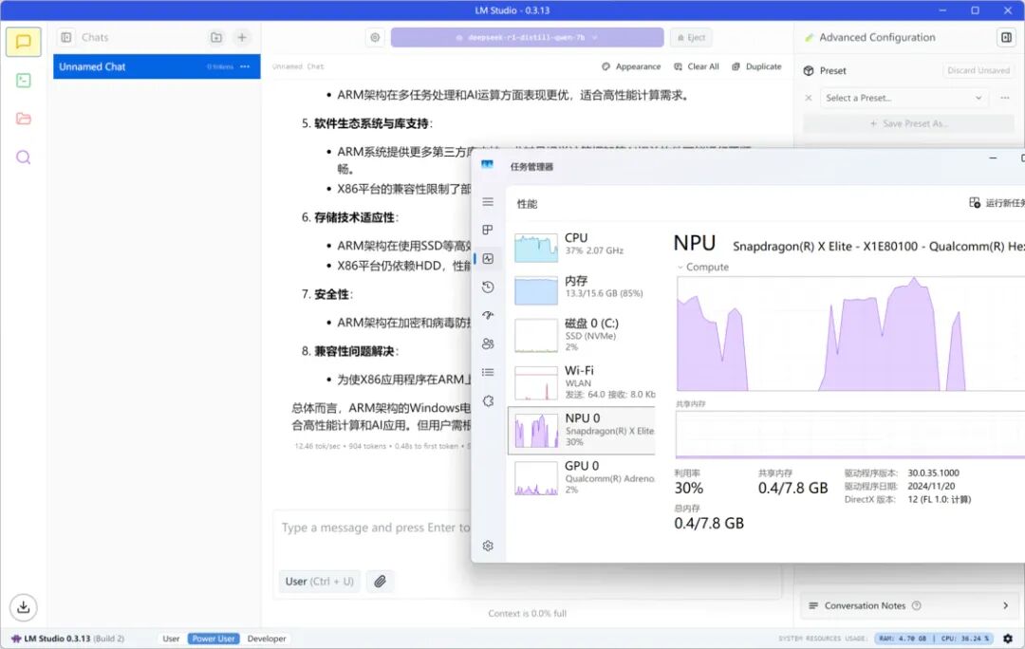This screenshot has height=649, width=1025.
Task: Open the Select a Preset dropdown
Action: coord(904,98)
